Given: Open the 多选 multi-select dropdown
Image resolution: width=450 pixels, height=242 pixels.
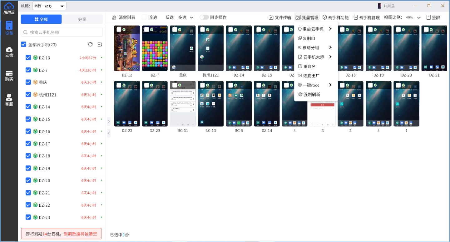Looking at the screenshot, I should click(x=185, y=17).
